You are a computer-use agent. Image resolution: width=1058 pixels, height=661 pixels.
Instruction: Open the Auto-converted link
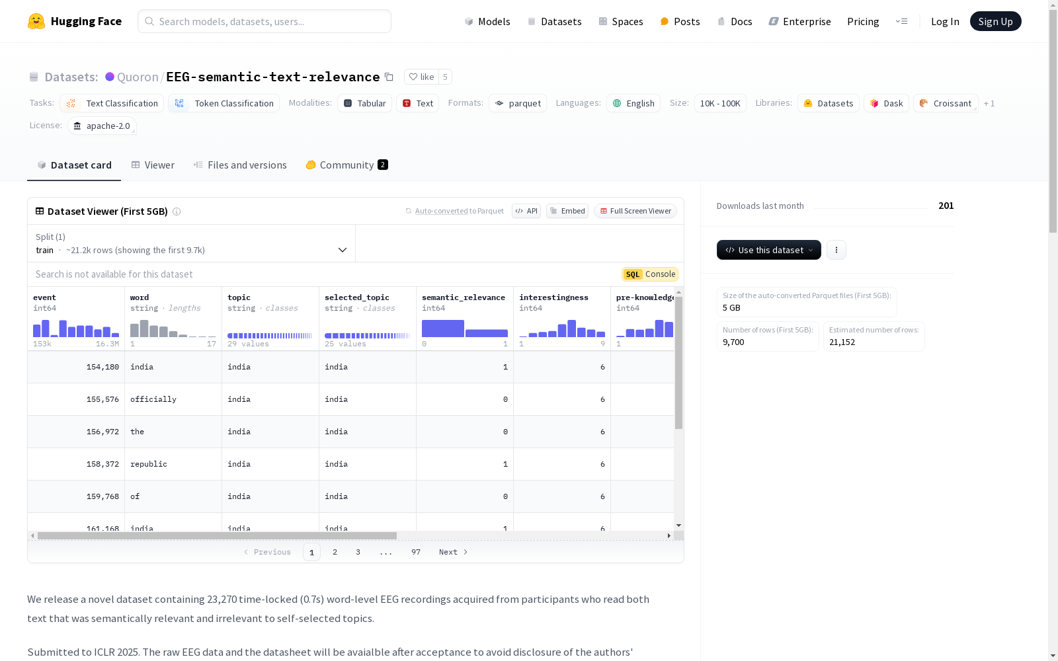(x=442, y=211)
